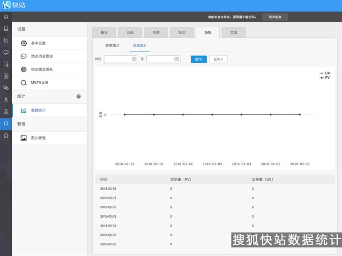Viewport: 342px width, 256px height.
Task: Click the speech bubble icon for 站点消息推送
Action: click(x=23, y=57)
